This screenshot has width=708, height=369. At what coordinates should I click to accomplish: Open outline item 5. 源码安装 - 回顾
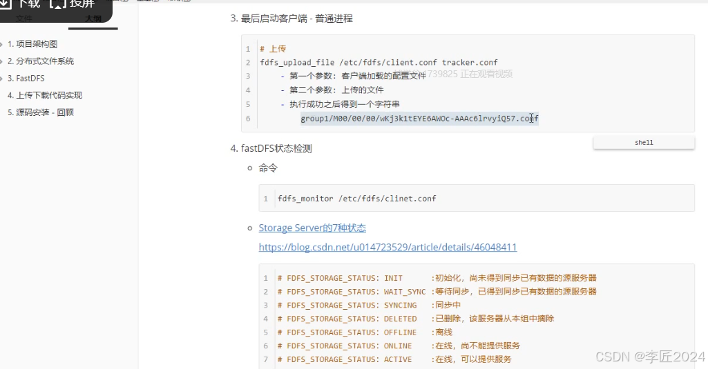click(41, 112)
